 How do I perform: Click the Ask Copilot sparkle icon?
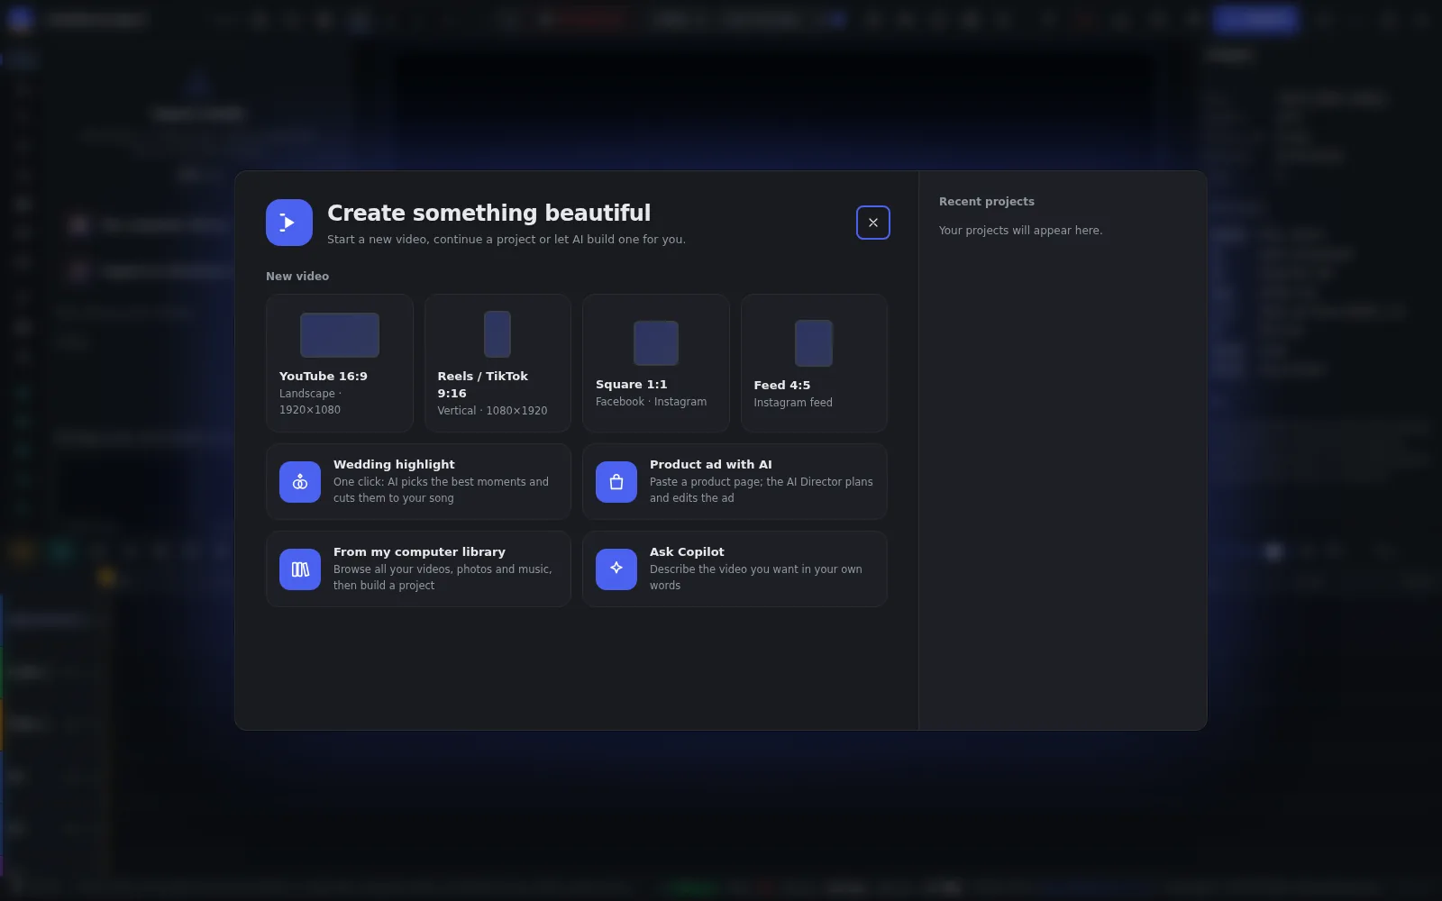[x=616, y=569]
